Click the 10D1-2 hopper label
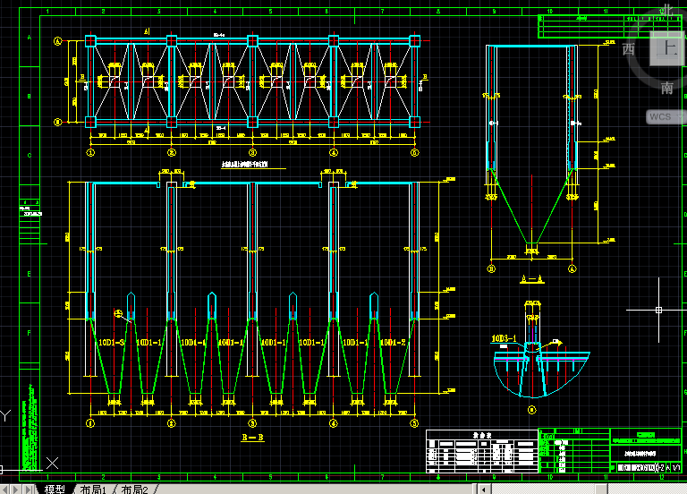Image resolution: width=687 pixels, height=494 pixels. click(x=393, y=342)
